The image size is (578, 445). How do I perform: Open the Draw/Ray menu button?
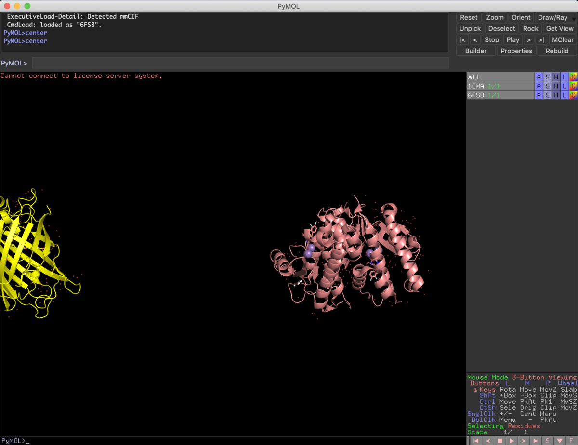(x=556, y=17)
